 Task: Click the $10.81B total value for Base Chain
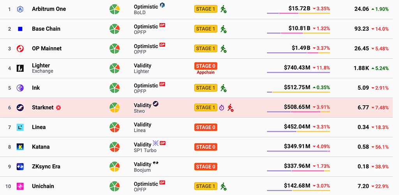coord(299,28)
